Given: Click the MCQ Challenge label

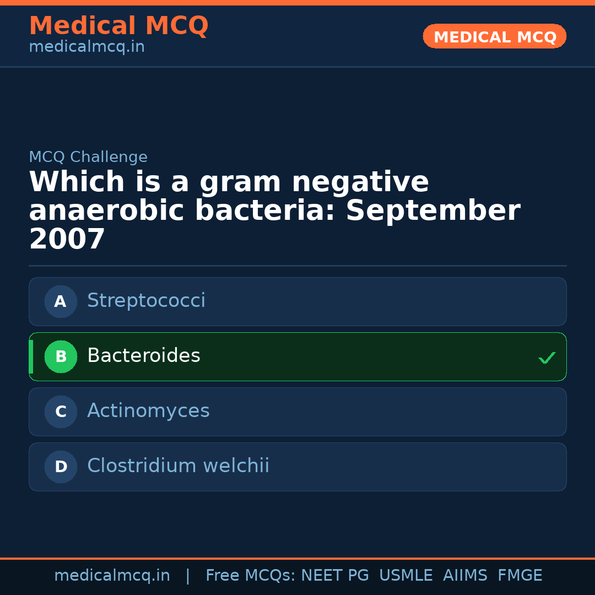Looking at the screenshot, I should pyautogui.click(x=88, y=157).
